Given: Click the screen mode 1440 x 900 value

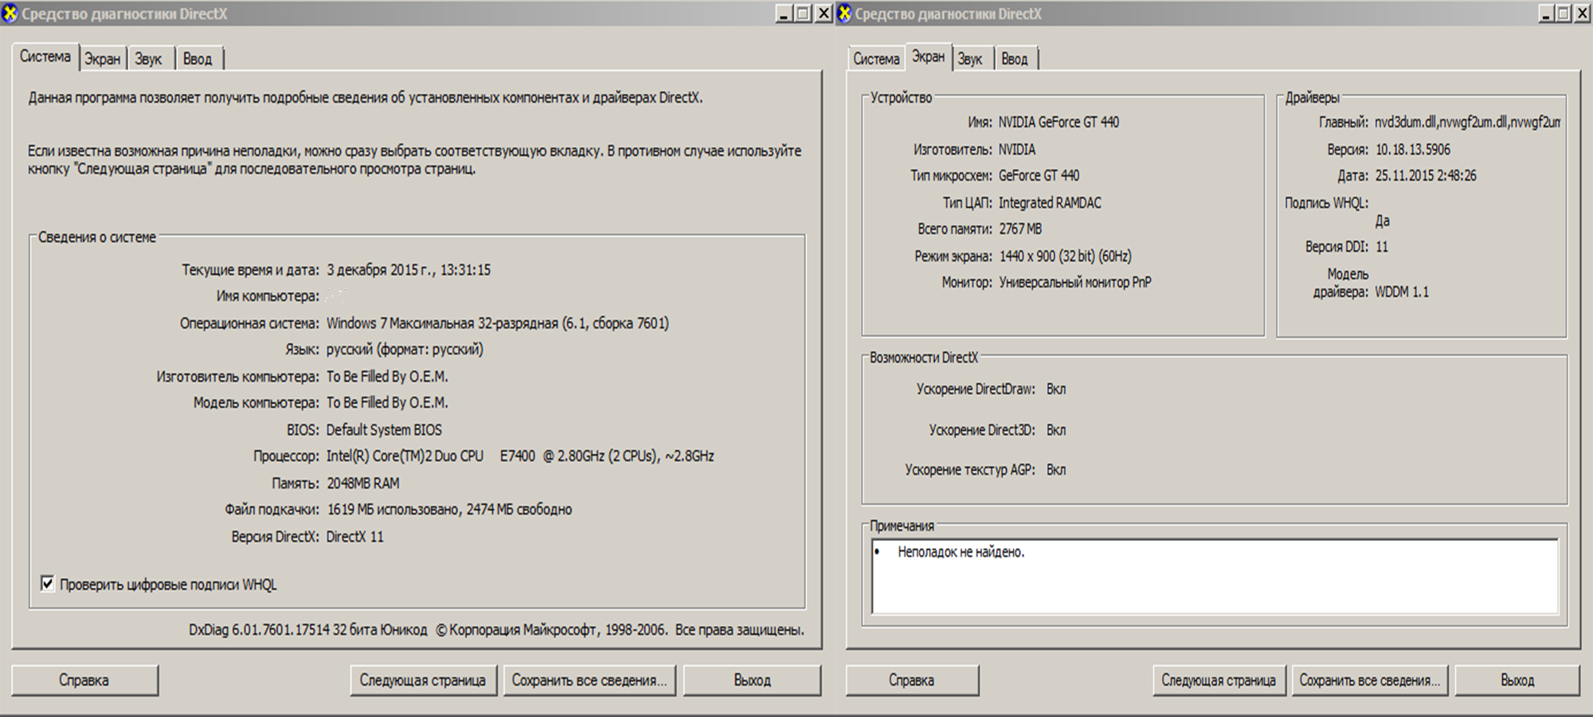Looking at the screenshot, I should point(1065,257).
